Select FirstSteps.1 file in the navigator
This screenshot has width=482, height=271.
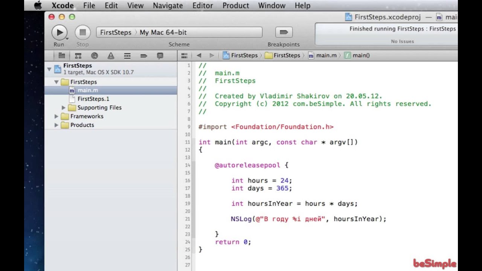tap(111, 99)
